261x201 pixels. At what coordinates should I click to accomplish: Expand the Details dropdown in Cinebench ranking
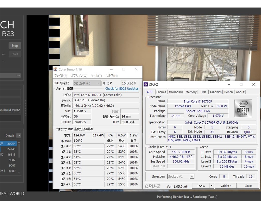coord(19,136)
